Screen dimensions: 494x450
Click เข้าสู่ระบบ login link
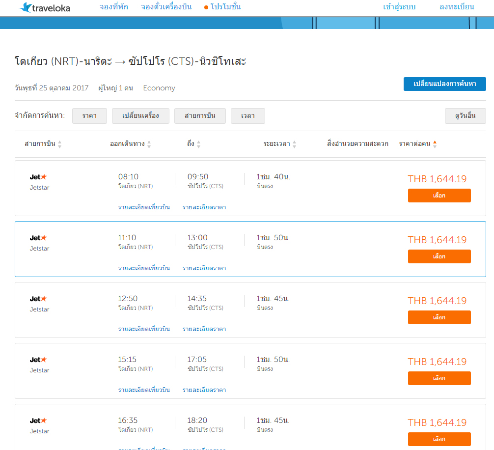click(x=399, y=7)
